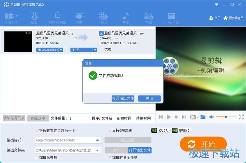
Task: Open the dropdown arrow beside 添加文件
Action: pyautogui.click(x=17, y=16)
